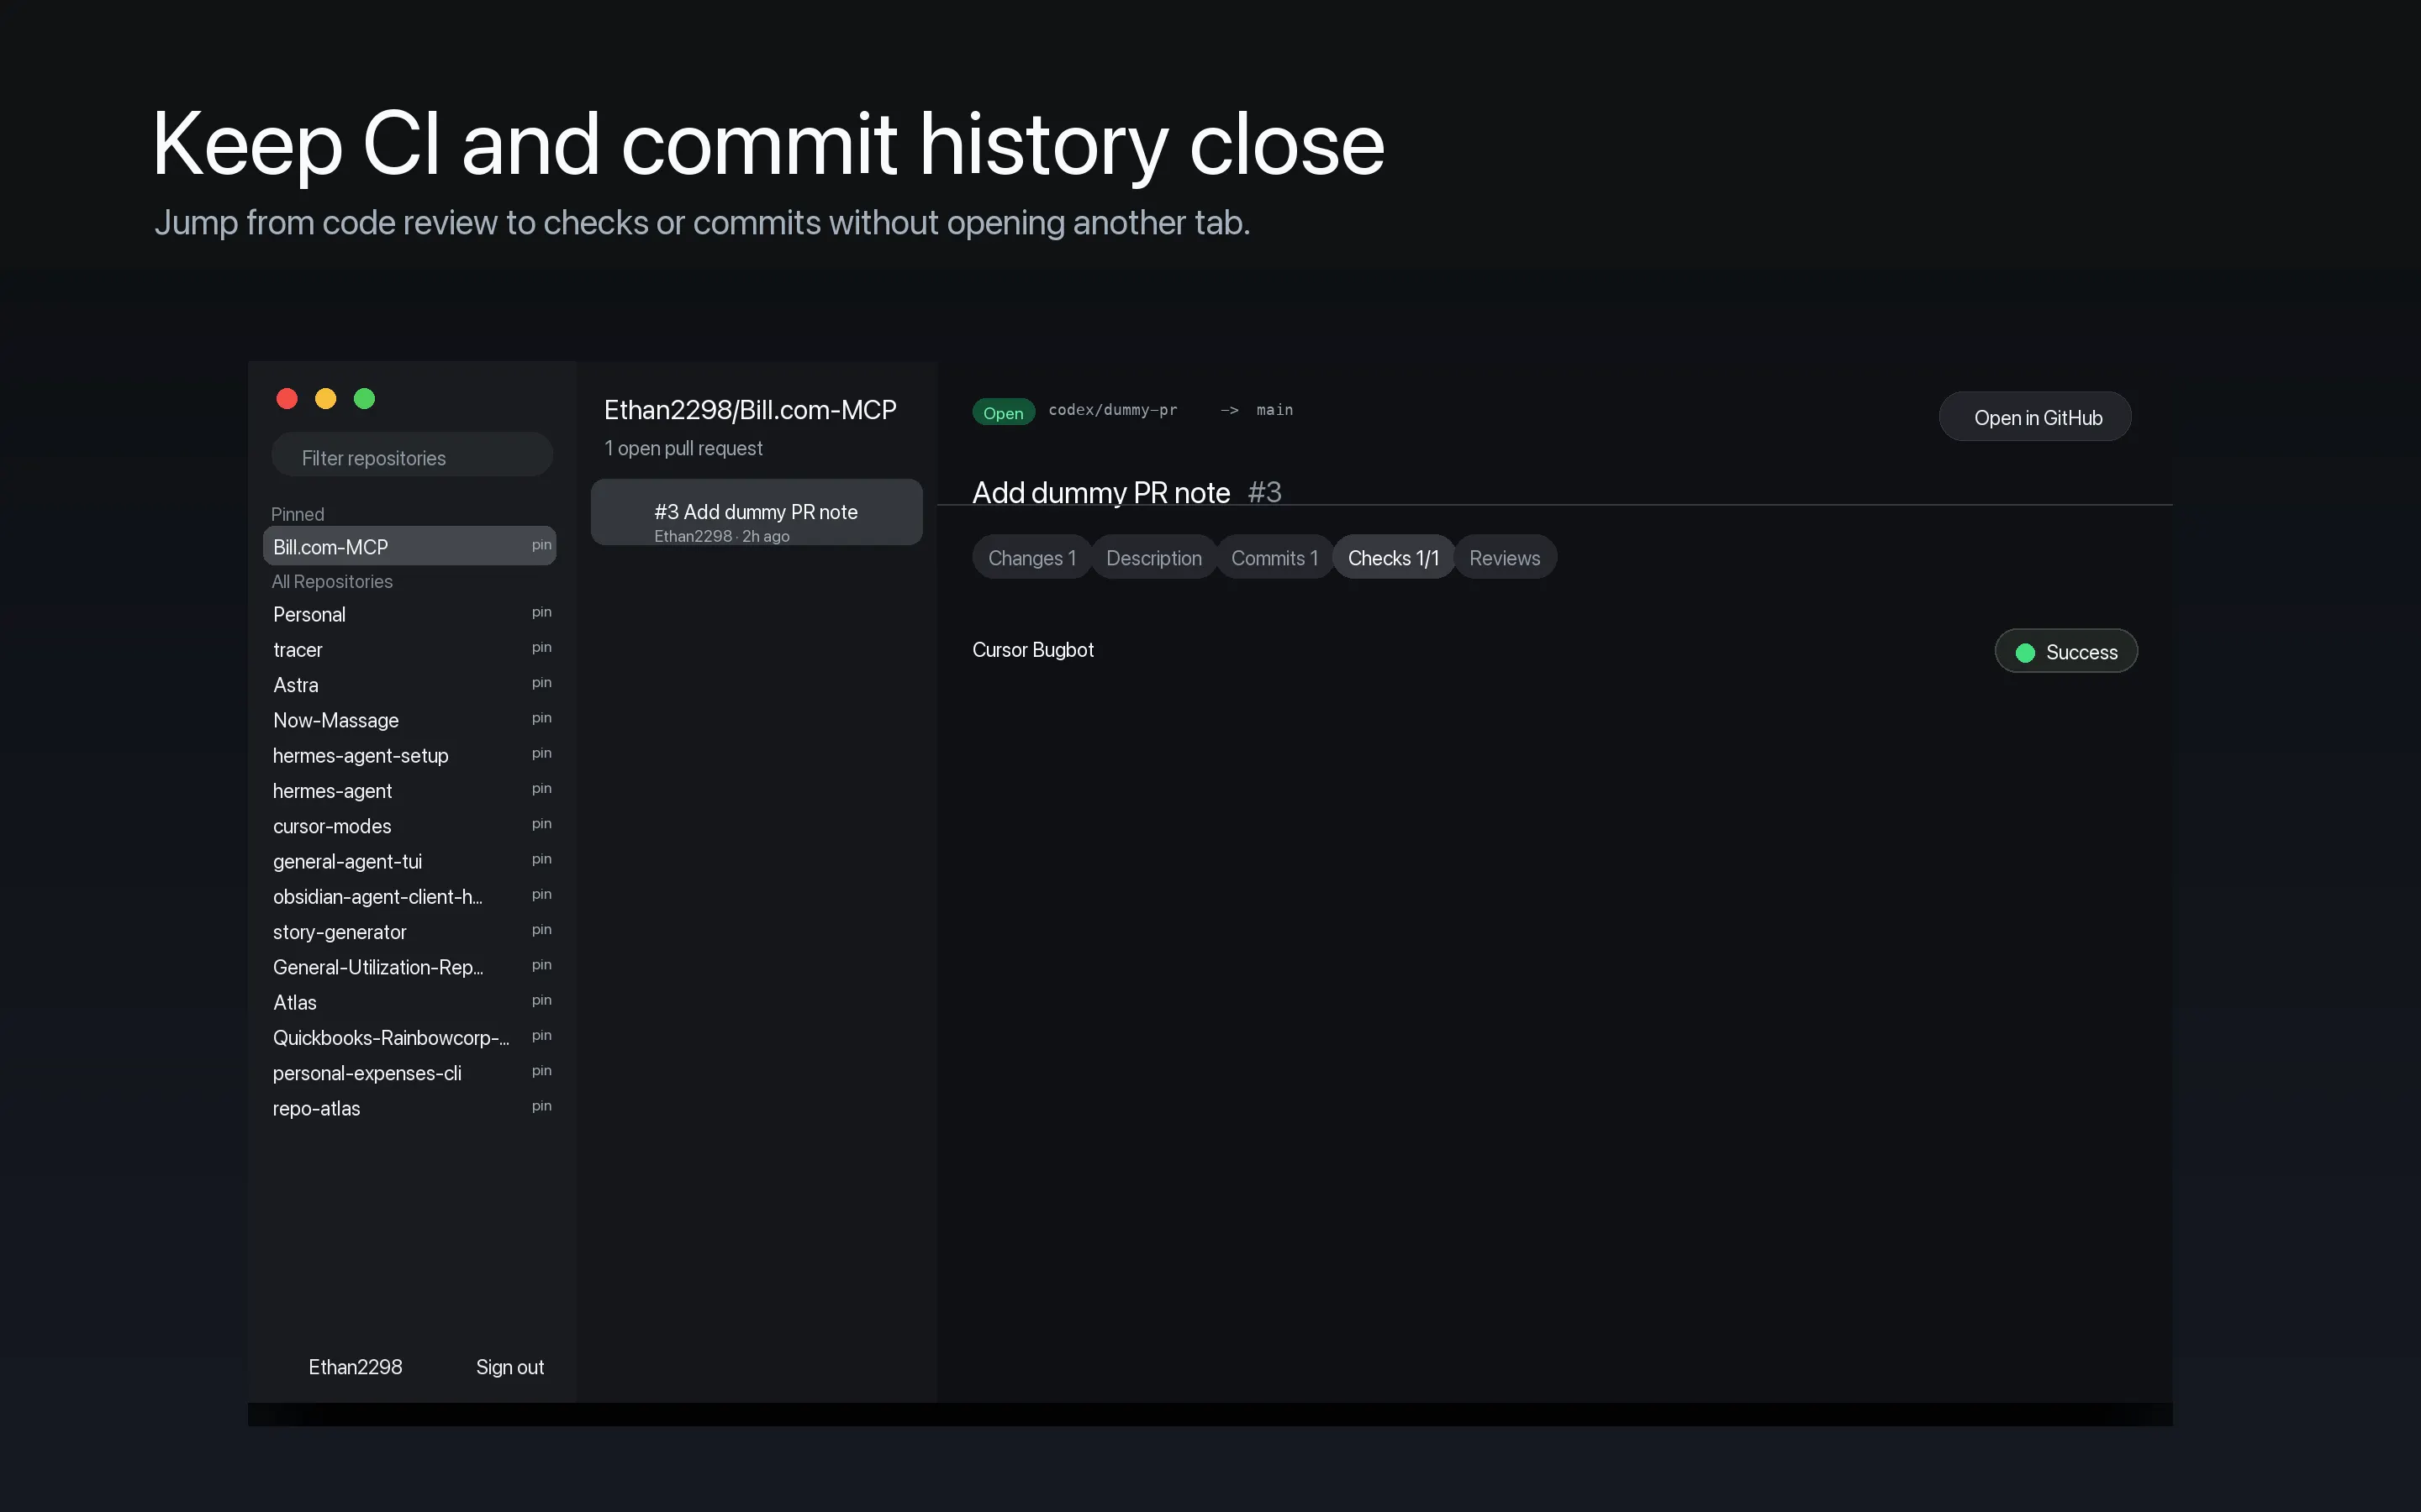Click the main target branch label

1274,410
